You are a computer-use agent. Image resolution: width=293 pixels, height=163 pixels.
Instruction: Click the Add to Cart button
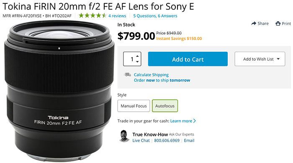[x=188, y=59]
